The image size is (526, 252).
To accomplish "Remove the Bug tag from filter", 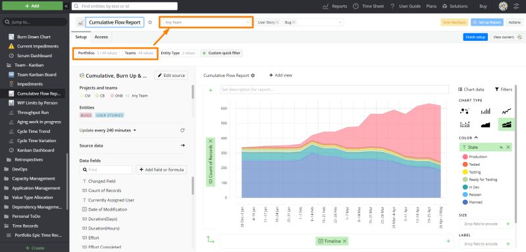I will (294, 22).
